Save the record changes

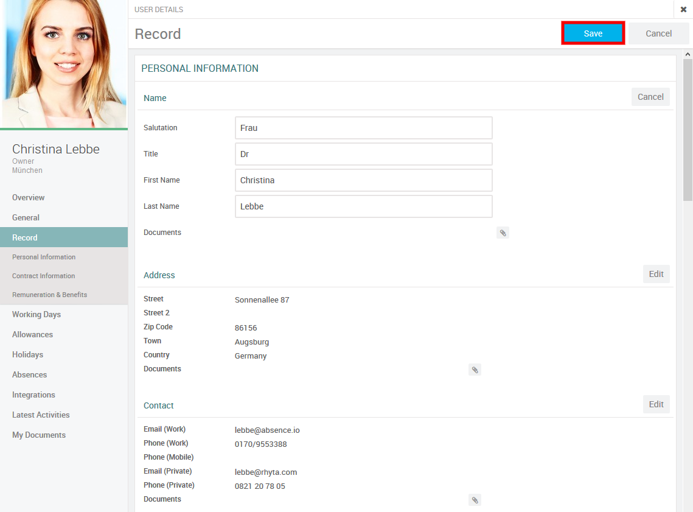tap(593, 33)
